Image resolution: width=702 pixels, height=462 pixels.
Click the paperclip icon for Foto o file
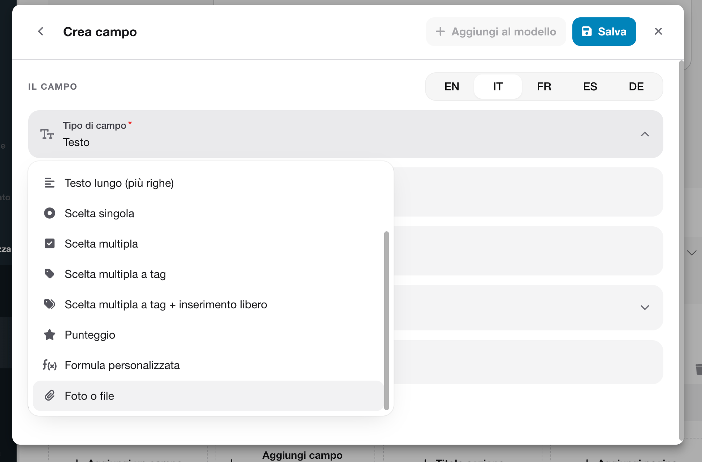click(49, 395)
